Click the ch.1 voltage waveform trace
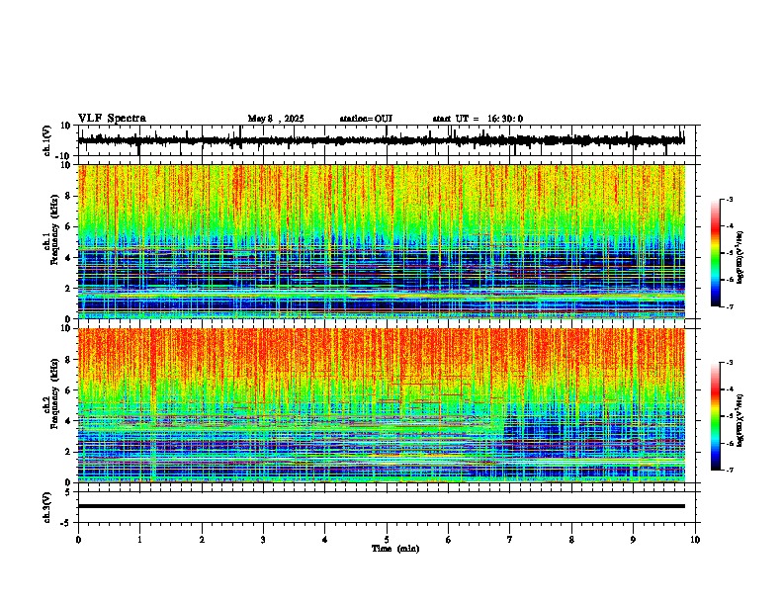The height and width of the screenshot is (605, 783). 381,140
